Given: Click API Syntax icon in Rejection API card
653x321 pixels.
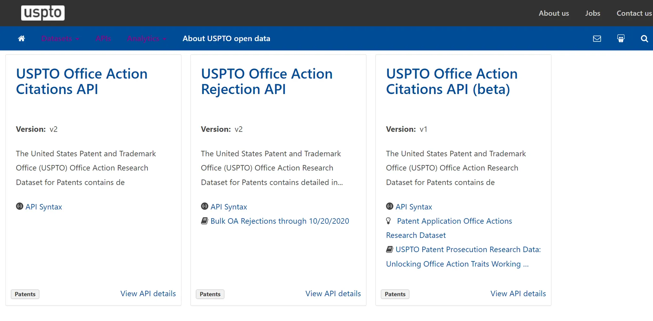Looking at the screenshot, I should tap(204, 207).
